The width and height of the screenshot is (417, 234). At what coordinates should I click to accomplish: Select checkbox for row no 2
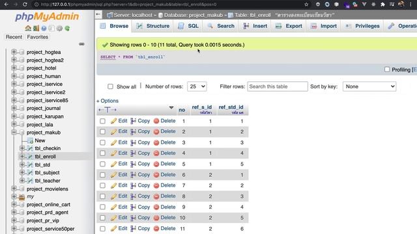103,132
